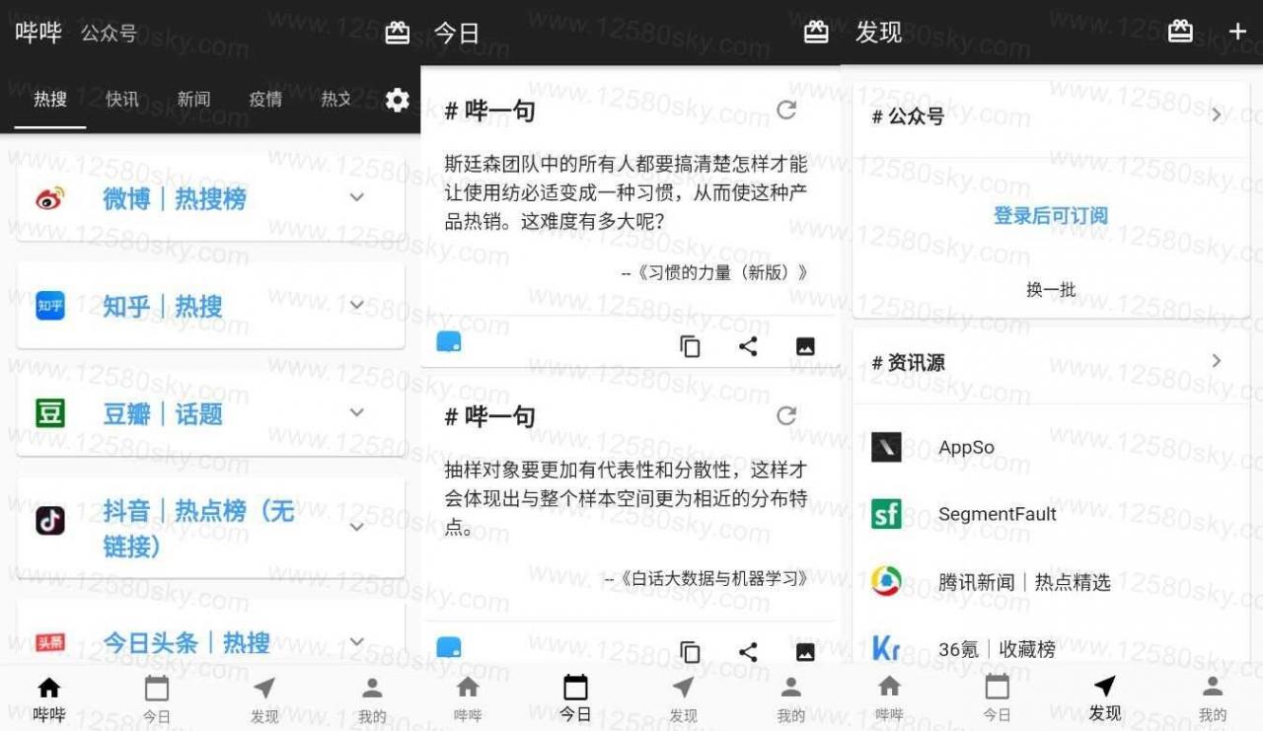This screenshot has height=731, width=1263.
Task: Tap the 知乎 logo icon
Action: click(x=50, y=306)
